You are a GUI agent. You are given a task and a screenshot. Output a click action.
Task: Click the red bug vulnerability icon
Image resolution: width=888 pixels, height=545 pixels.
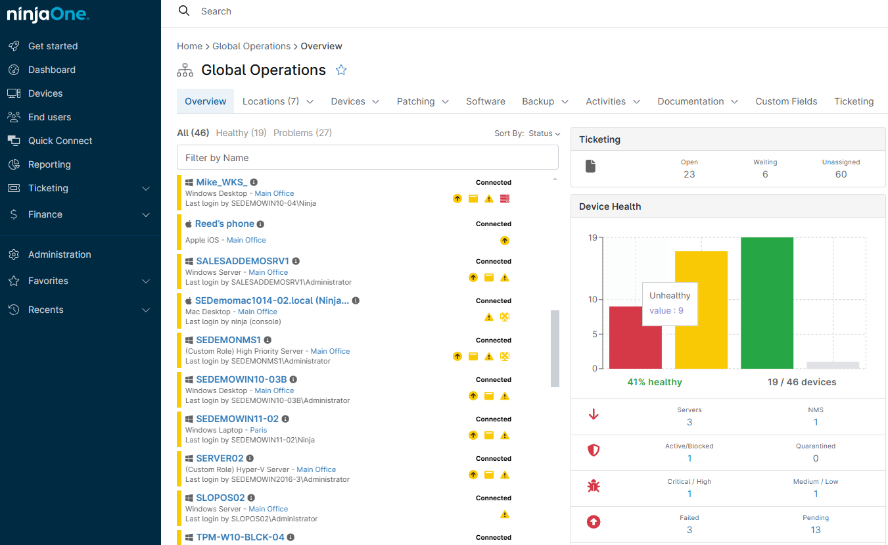tap(594, 486)
